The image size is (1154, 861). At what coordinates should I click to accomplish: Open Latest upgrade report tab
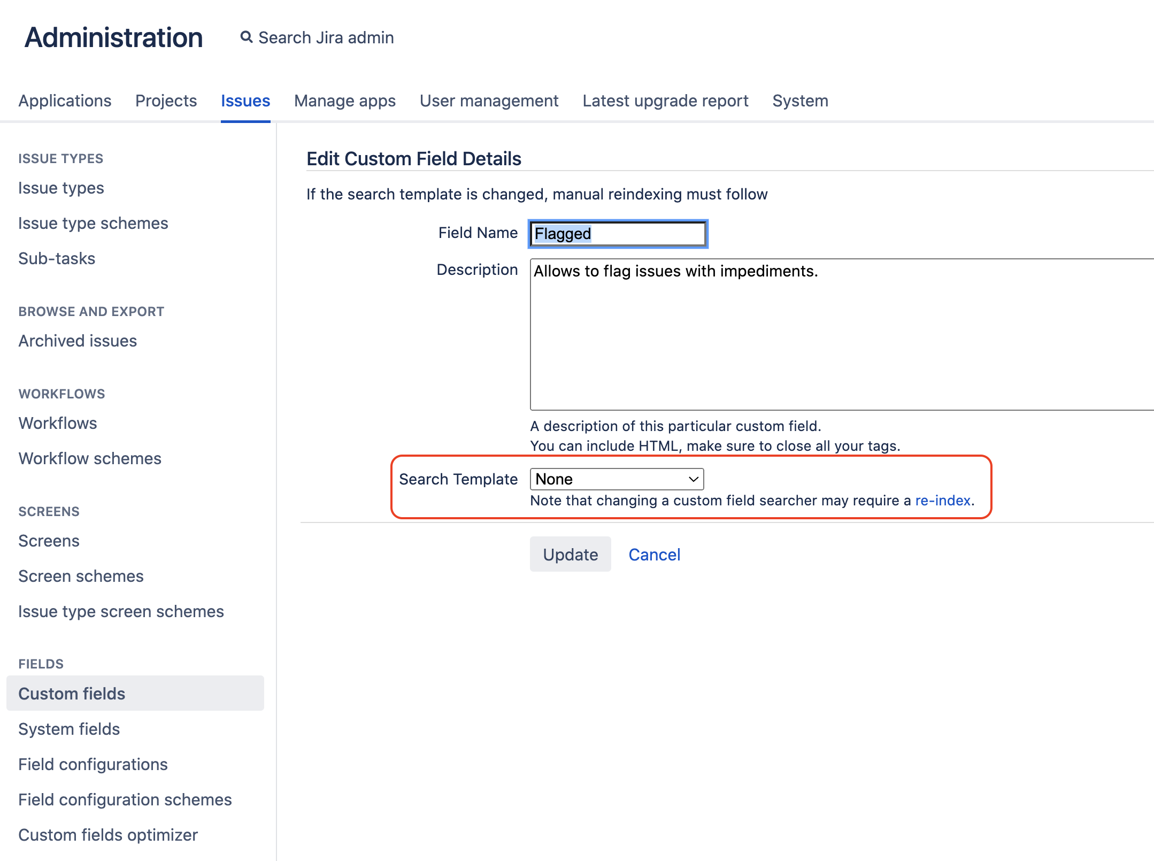(x=665, y=101)
